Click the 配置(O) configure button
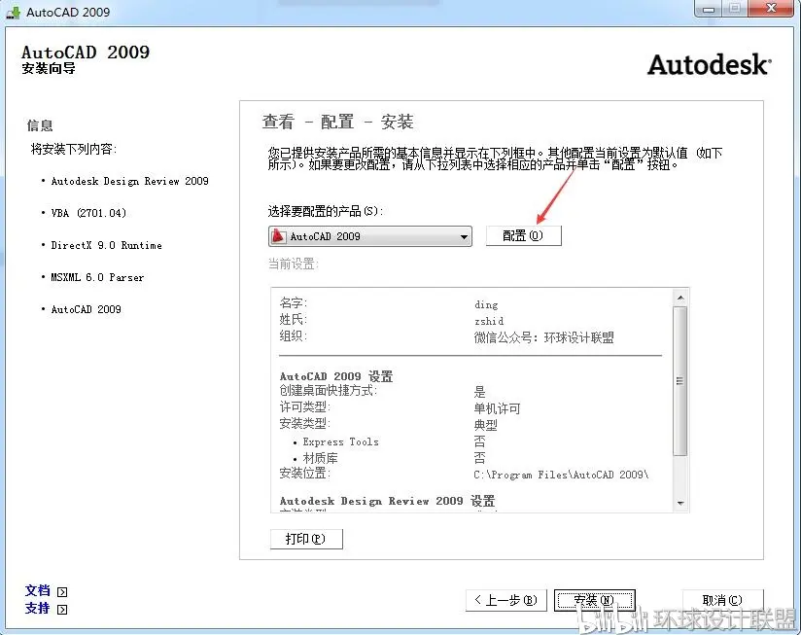 click(x=523, y=235)
